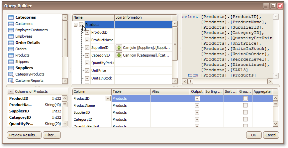This screenshot has width=288, height=148.
Task: Click the CategoryProducts view icon
Action: coord(11,74)
